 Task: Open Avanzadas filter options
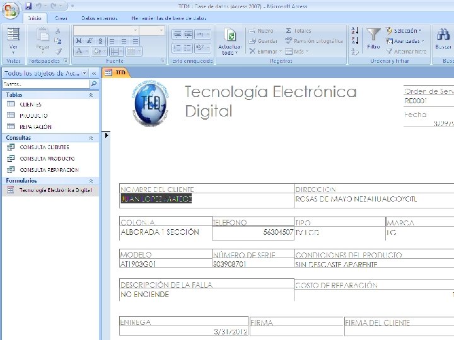pyautogui.click(x=405, y=41)
